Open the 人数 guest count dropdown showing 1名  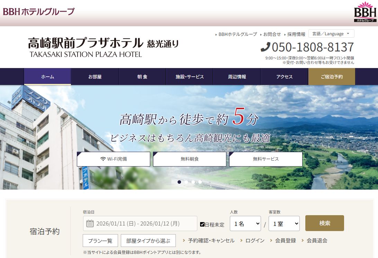[245, 223]
